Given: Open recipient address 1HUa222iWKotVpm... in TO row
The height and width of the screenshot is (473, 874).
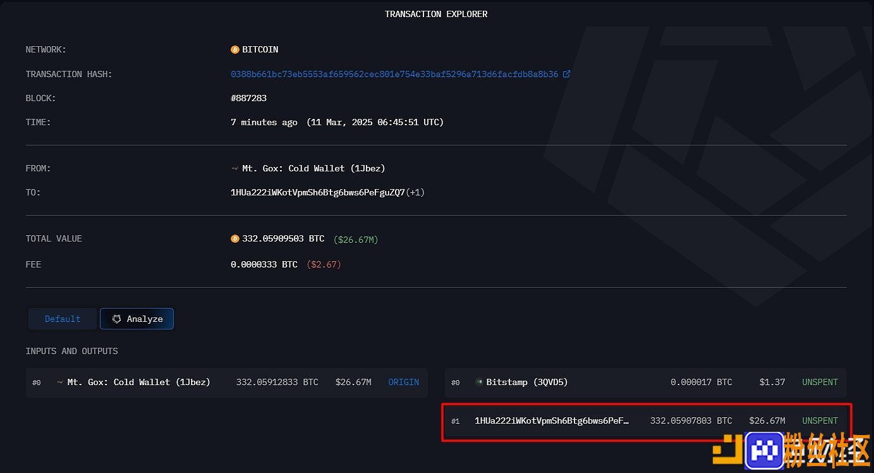Looking at the screenshot, I should tap(318, 192).
